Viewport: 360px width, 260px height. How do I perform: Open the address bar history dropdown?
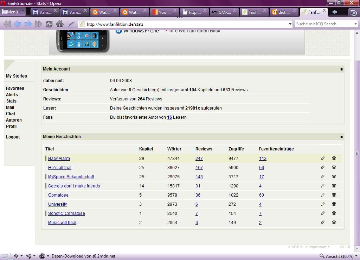tap(290, 24)
